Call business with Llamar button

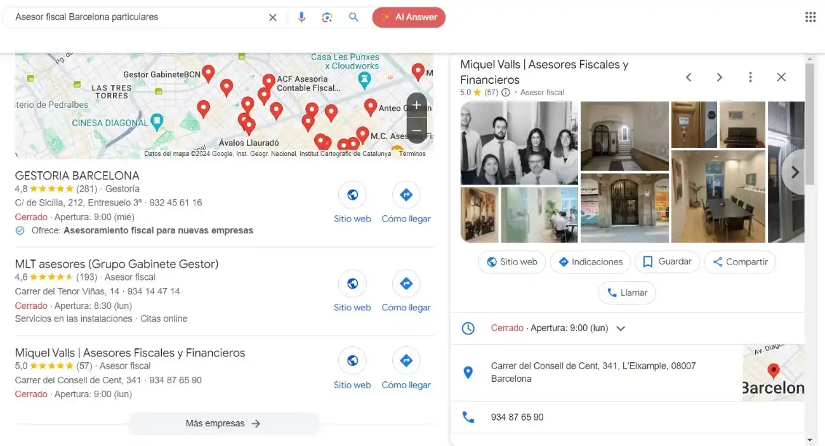tap(627, 293)
